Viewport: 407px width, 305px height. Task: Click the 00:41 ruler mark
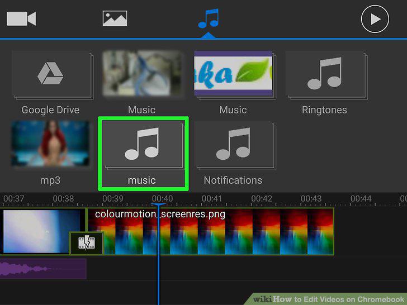[212, 199]
